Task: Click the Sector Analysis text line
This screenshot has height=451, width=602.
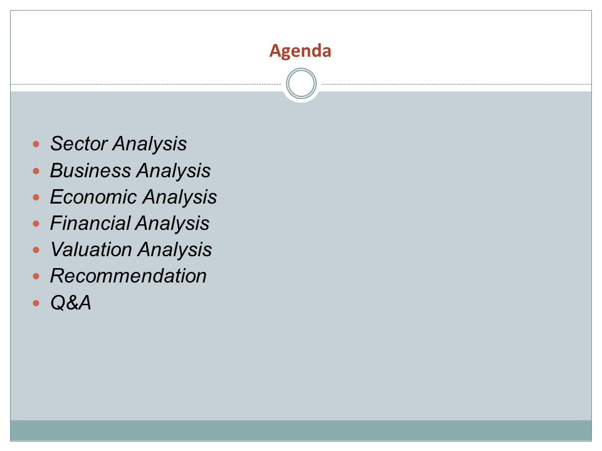Action: pos(119,144)
